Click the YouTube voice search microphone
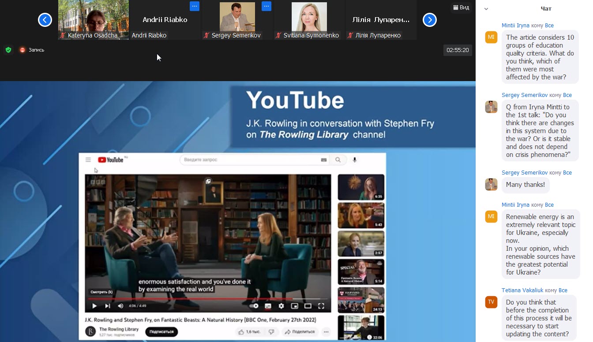This screenshot has width=593, height=342. [354, 160]
